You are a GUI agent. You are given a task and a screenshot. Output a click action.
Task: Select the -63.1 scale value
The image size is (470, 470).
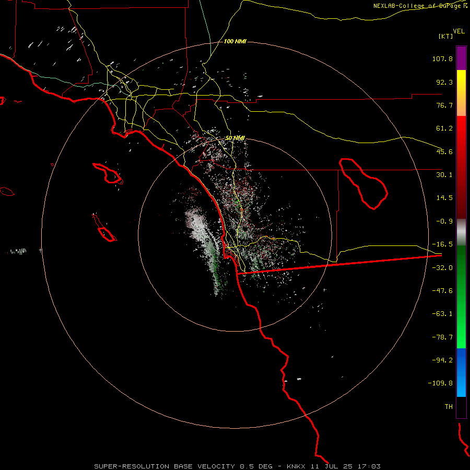click(x=442, y=314)
